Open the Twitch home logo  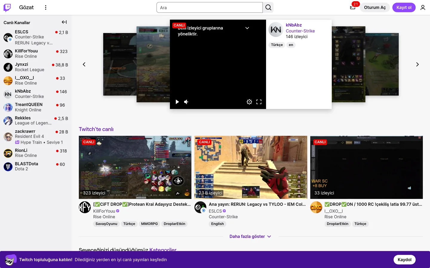7,7
